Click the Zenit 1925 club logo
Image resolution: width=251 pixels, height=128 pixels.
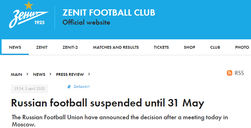point(29,15)
